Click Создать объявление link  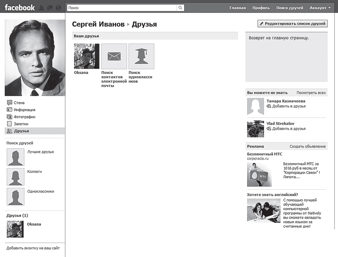pos(308,146)
